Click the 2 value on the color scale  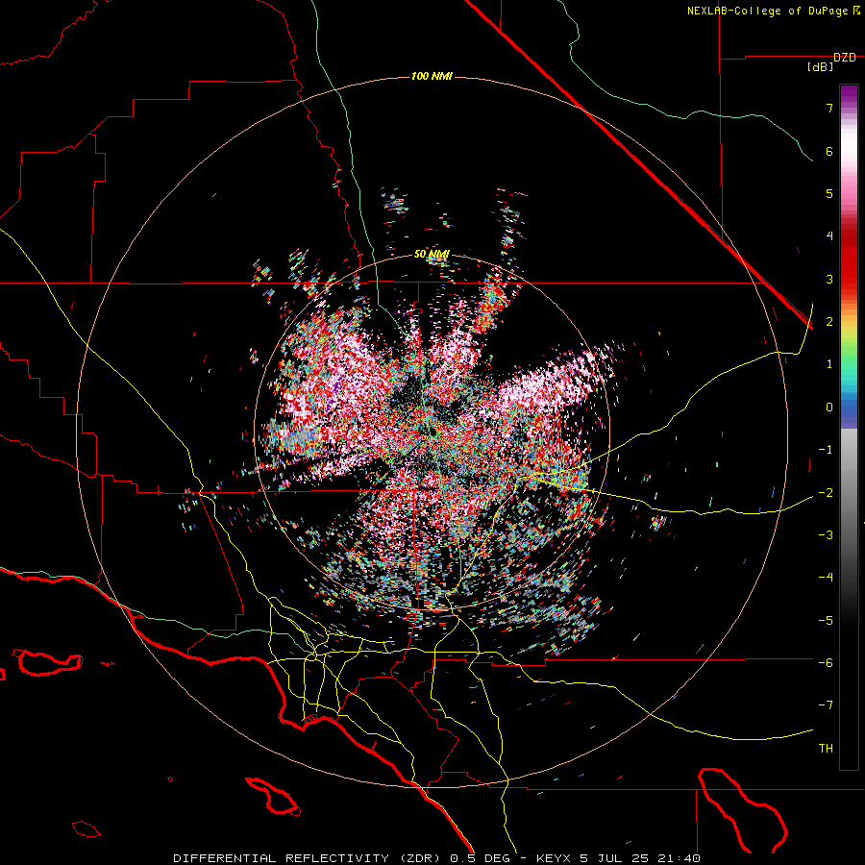[x=829, y=322]
